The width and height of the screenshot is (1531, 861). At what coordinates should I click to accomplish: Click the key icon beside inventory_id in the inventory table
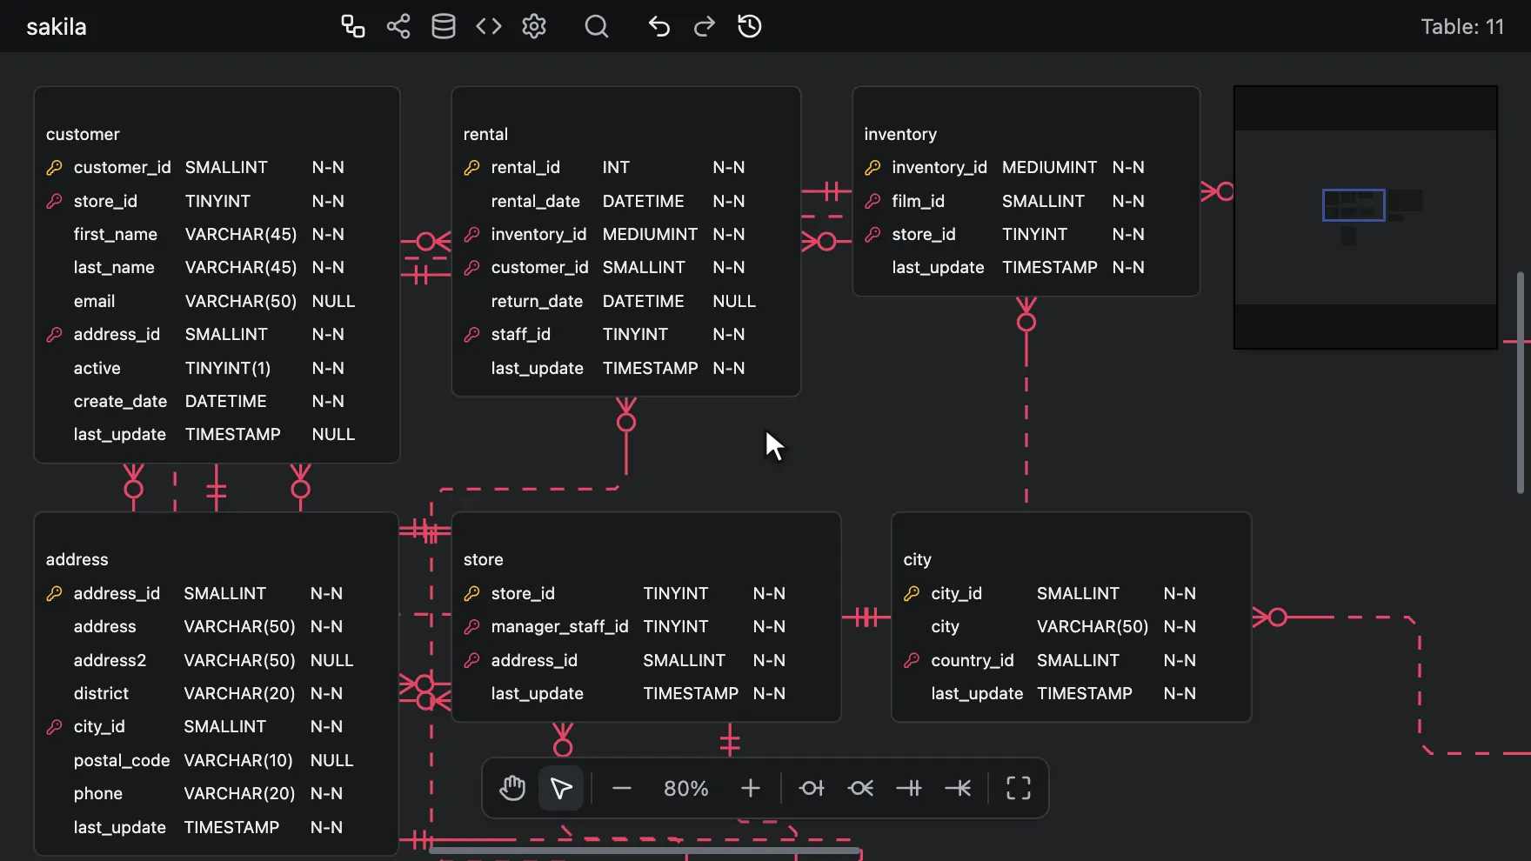tap(872, 167)
